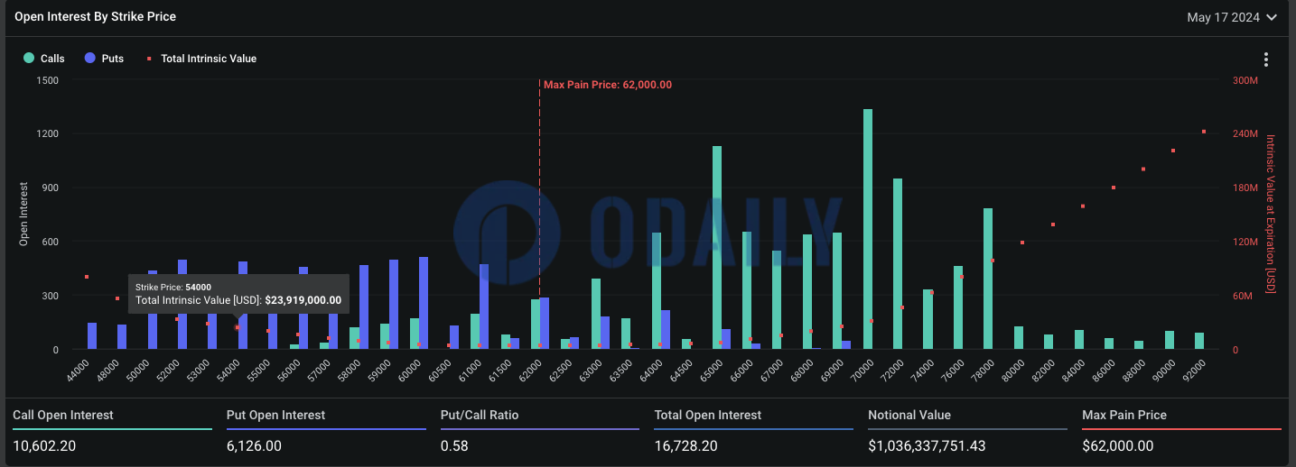Click the Total Open Interest label

click(x=708, y=416)
